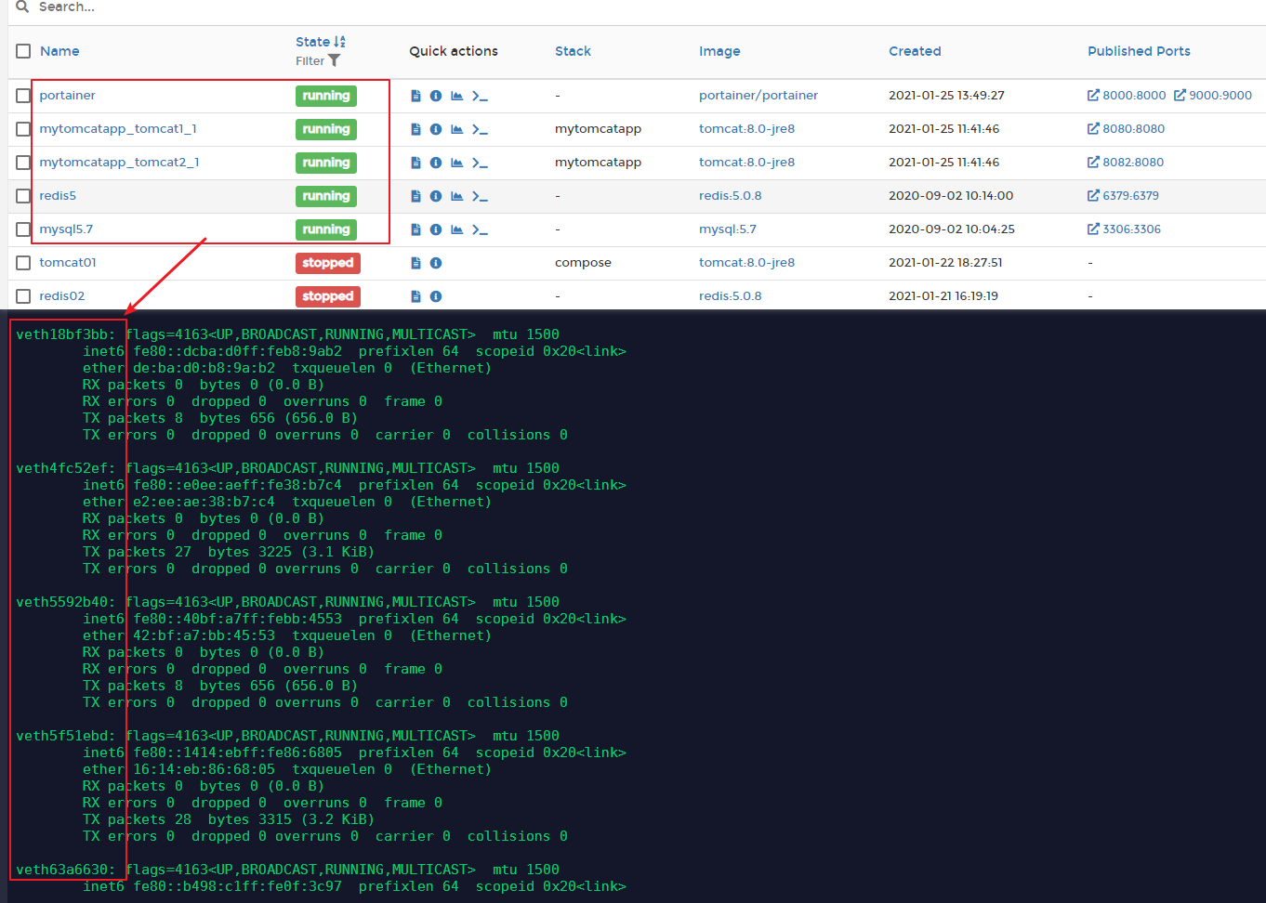Open published port 8082:8080 link

click(x=1126, y=163)
